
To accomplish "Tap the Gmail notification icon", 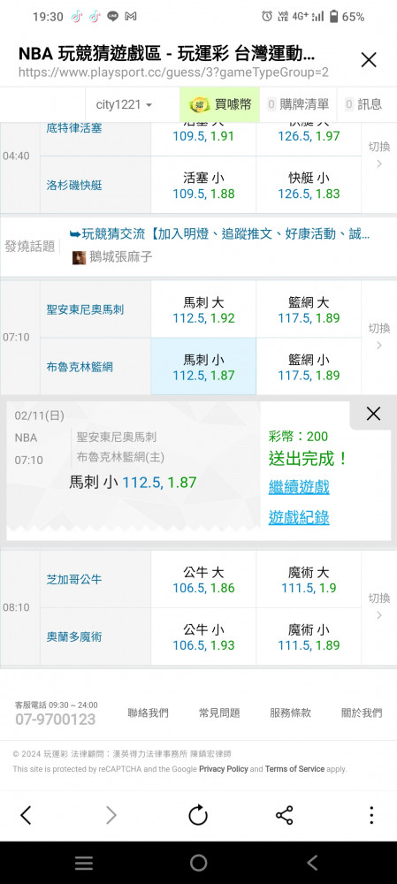I will click(x=131, y=17).
